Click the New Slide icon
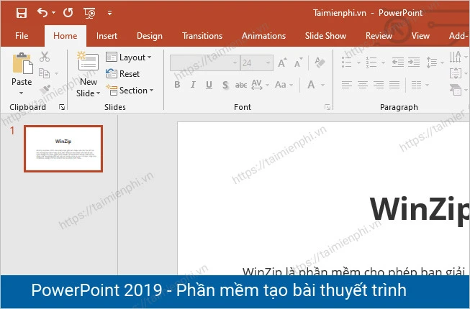The width and height of the screenshot is (470, 309). tap(88, 62)
